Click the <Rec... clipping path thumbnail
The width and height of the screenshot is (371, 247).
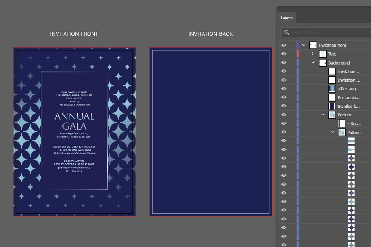tap(342, 124)
